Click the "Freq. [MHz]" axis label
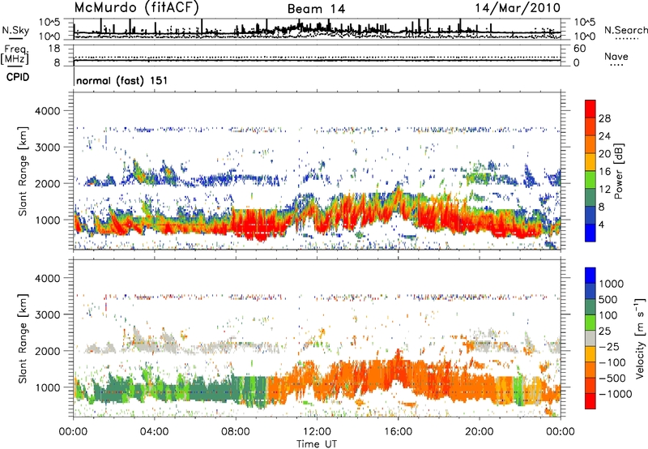 15,55
